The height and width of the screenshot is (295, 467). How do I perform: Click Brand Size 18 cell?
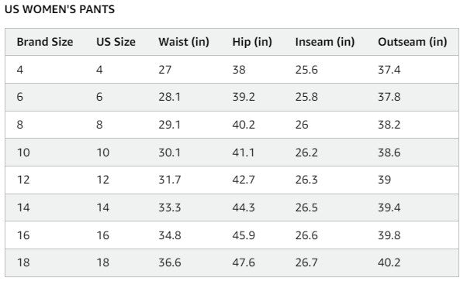pyautogui.click(x=23, y=262)
